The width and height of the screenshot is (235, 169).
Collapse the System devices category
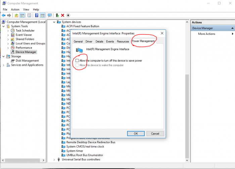click(54, 22)
